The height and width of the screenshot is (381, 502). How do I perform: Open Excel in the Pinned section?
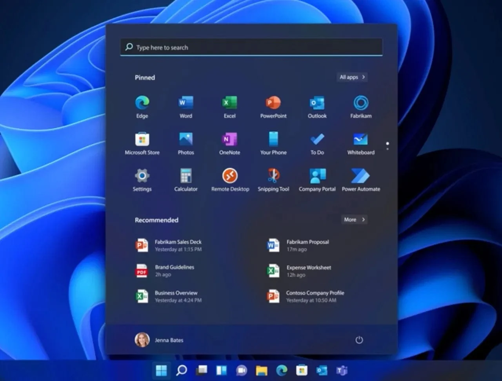[229, 106]
